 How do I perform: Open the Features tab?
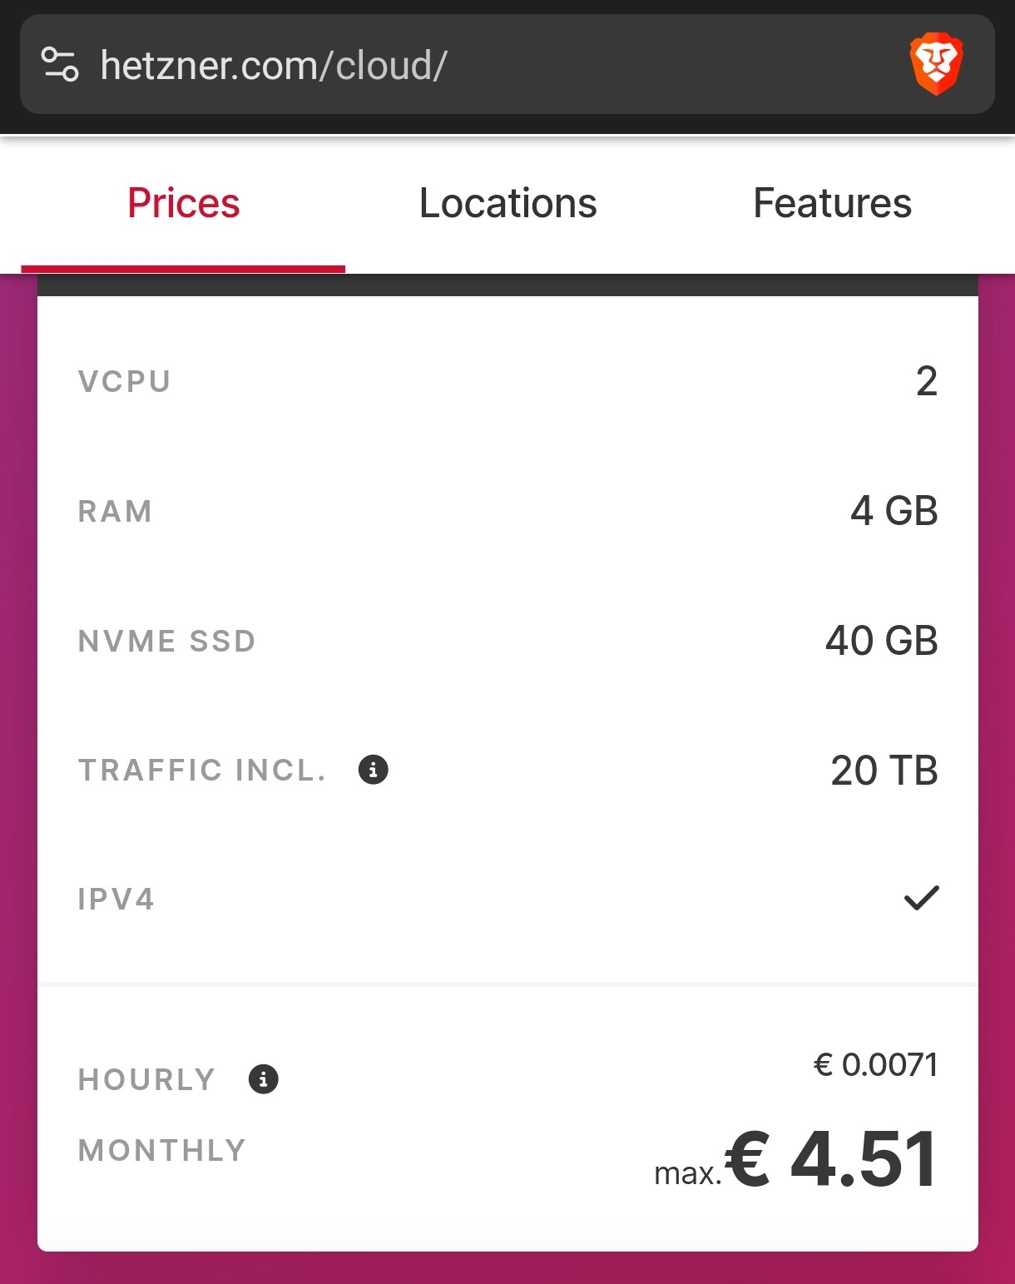(832, 204)
